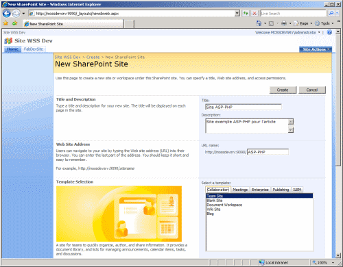Image resolution: width=343 pixels, height=267 pixels.
Task: Open the Tools menu
Action: coord(324,23)
